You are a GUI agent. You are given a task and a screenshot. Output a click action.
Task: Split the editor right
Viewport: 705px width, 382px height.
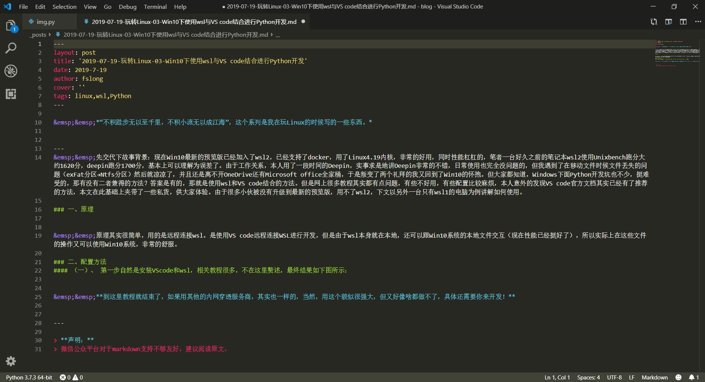(683, 22)
